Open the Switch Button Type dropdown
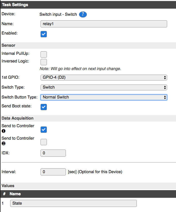This screenshot has width=176, height=212. pos(104,97)
